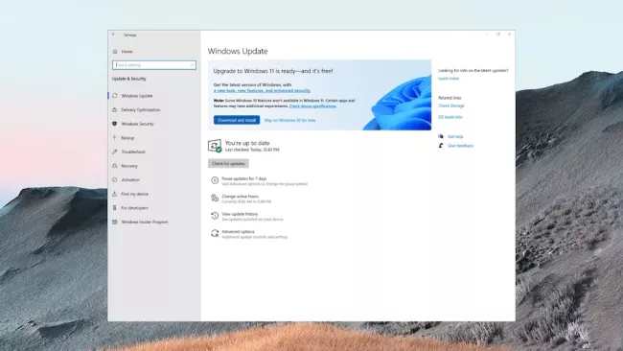Click the For developers icon
This screenshot has width=623, height=351.
pyautogui.click(x=115, y=208)
